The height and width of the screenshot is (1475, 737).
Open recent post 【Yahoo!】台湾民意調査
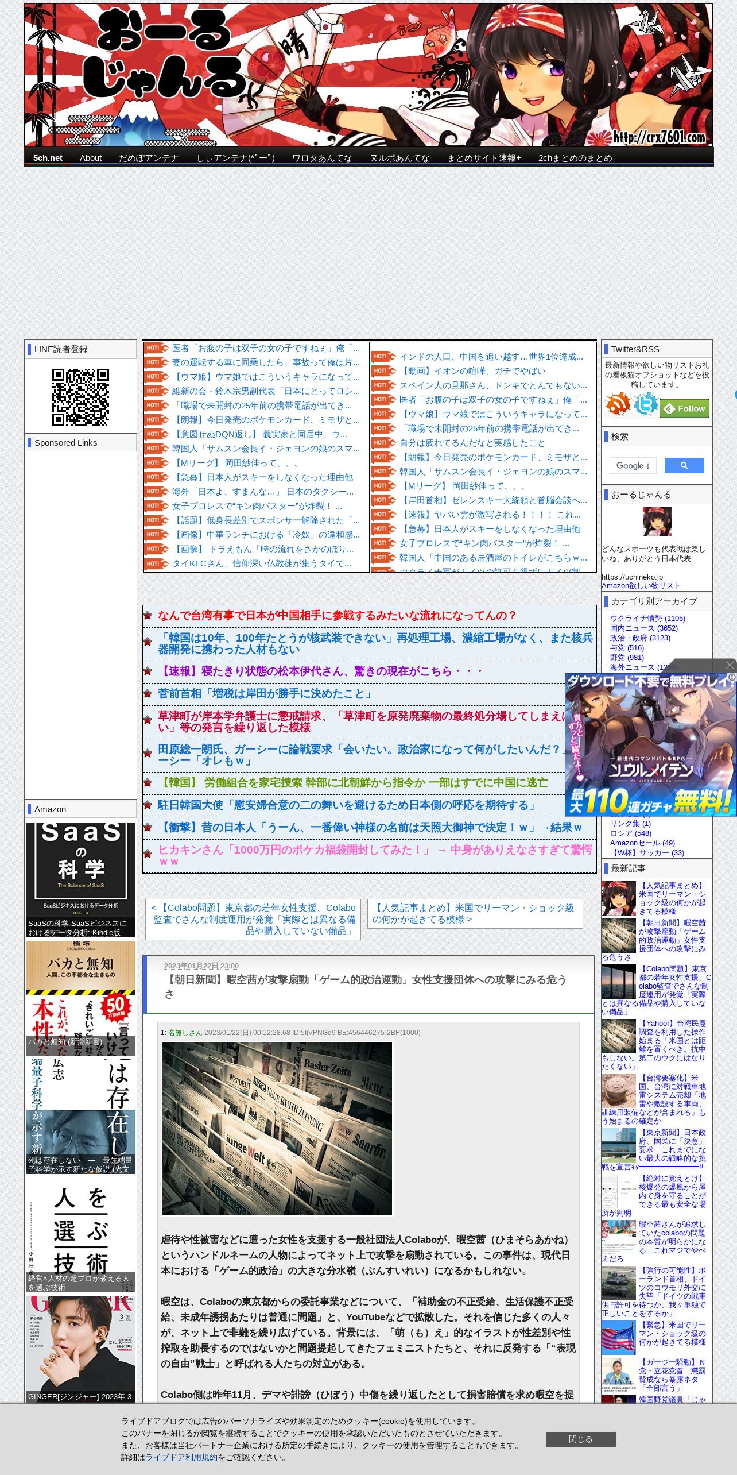tap(654, 1045)
